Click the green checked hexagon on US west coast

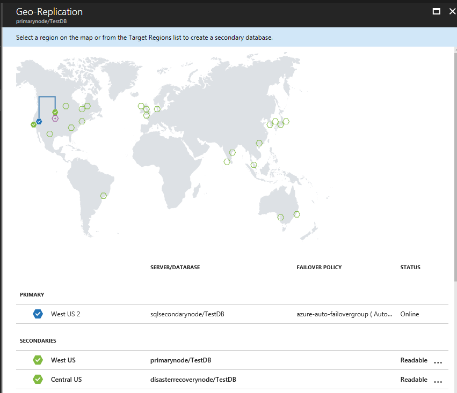click(33, 124)
